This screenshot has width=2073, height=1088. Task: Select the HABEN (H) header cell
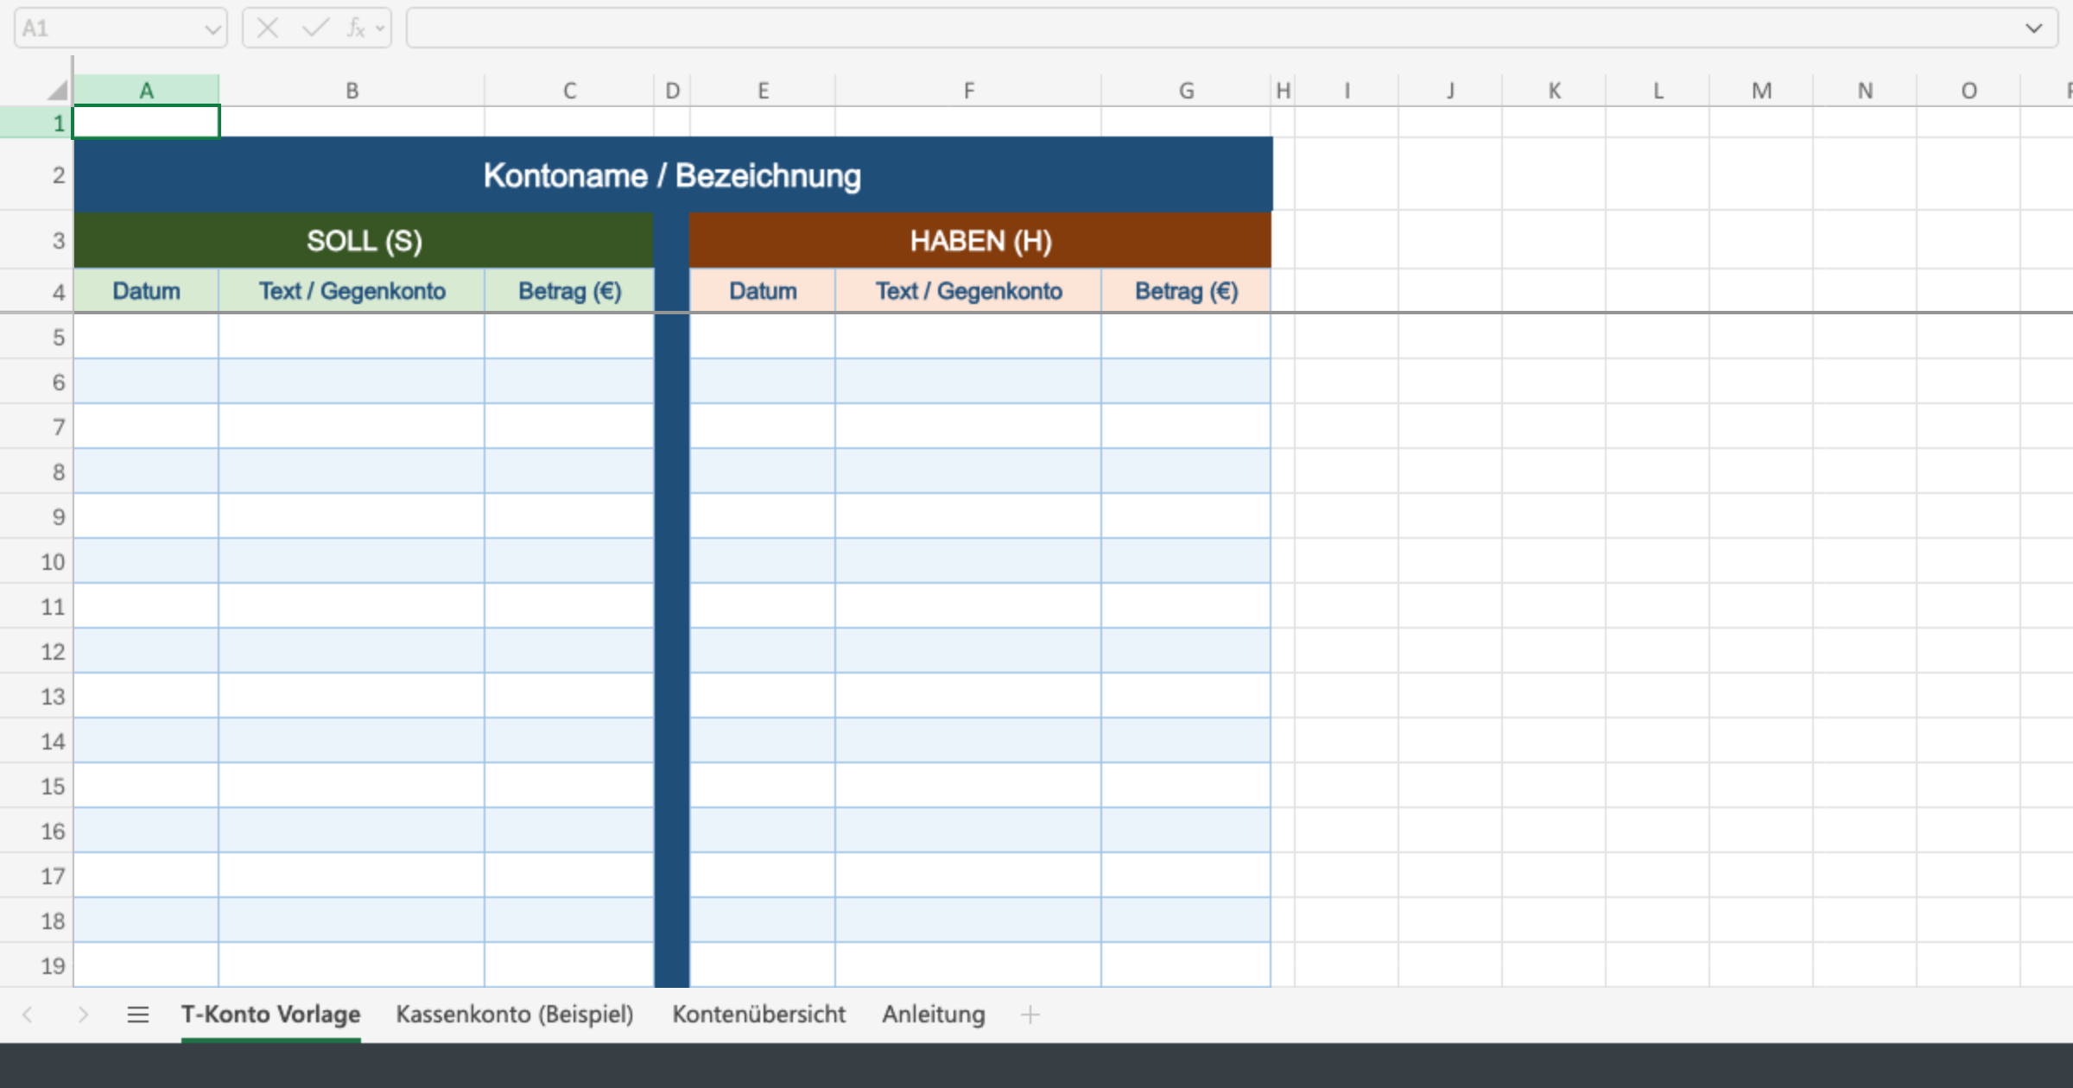[x=980, y=241]
